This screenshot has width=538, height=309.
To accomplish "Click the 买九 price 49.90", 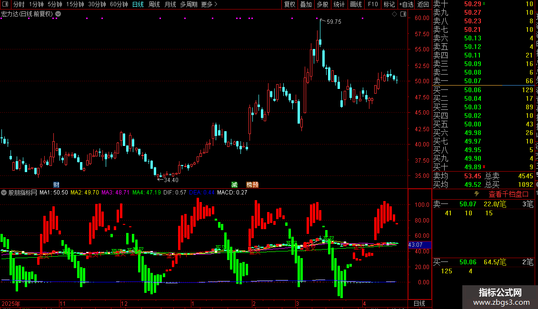I will coord(472,158).
